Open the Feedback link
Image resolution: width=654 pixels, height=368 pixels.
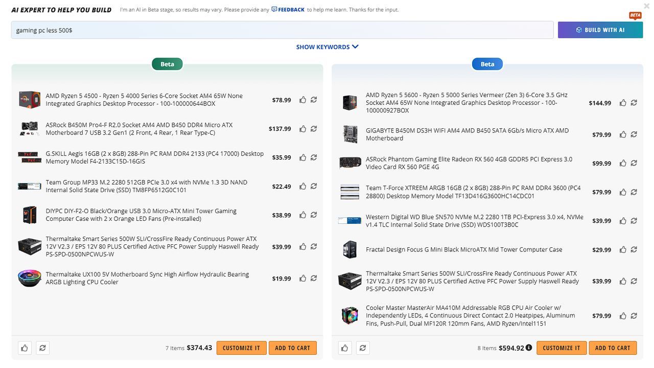point(288,10)
